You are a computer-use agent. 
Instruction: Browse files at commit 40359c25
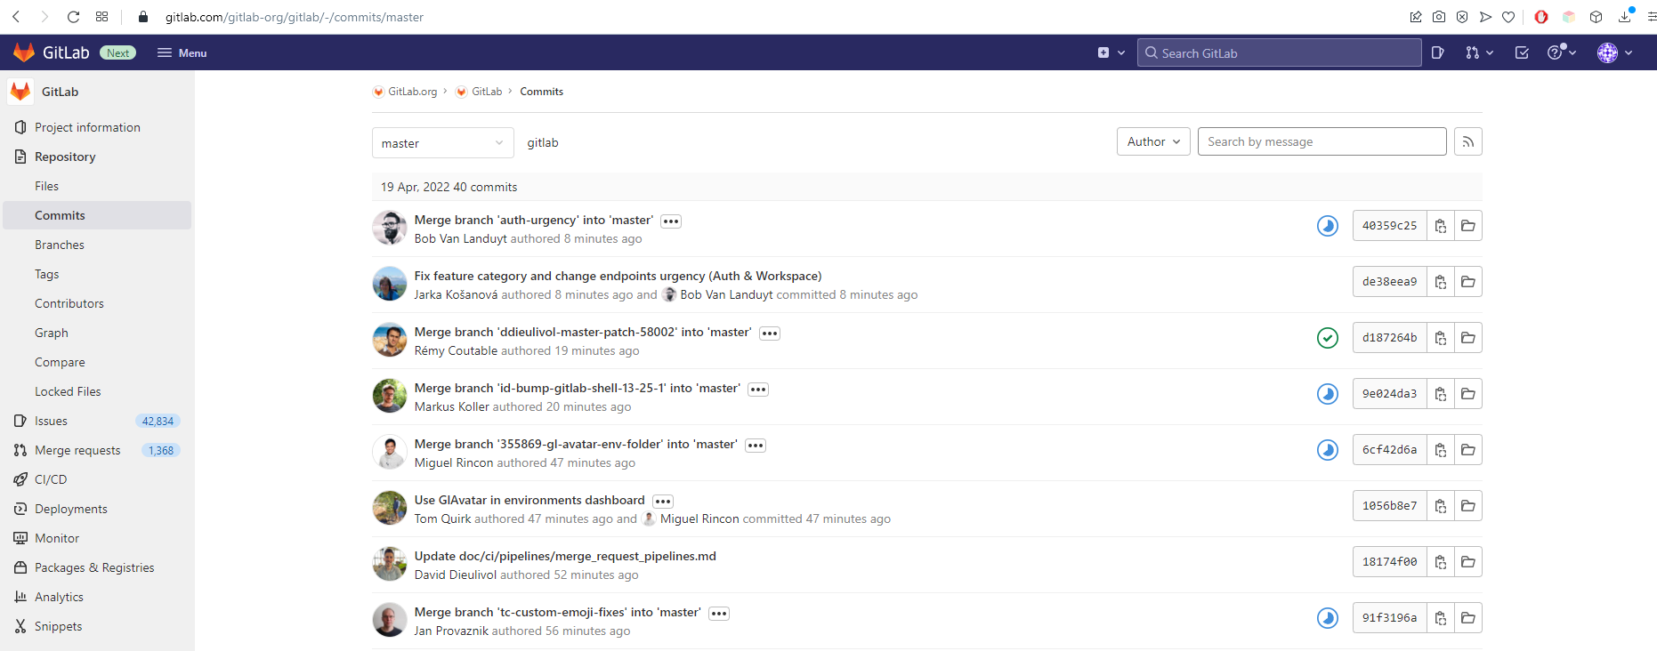pos(1468,226)
